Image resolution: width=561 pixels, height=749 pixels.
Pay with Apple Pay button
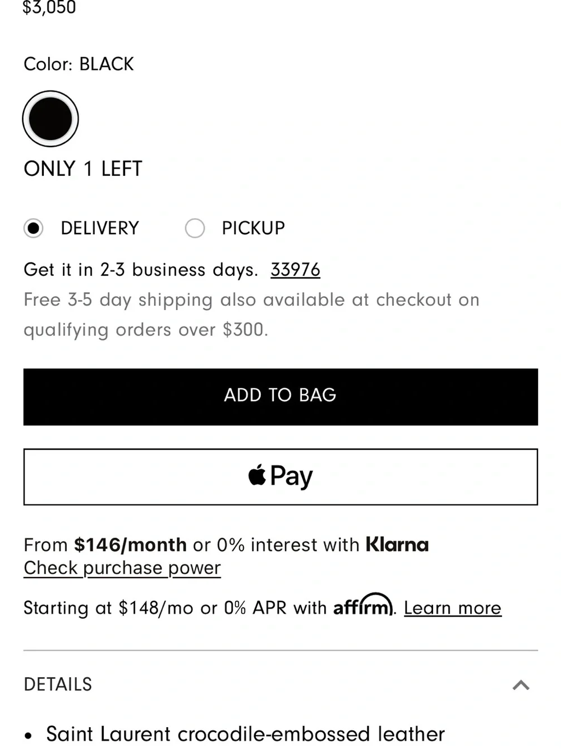click(280, 476)
